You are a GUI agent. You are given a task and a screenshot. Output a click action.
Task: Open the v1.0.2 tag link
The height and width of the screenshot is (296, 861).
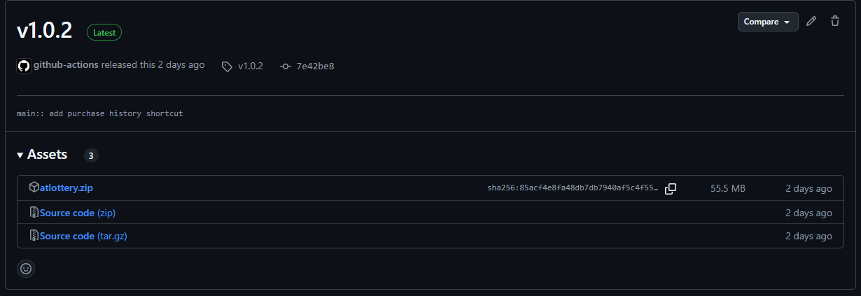251,66
